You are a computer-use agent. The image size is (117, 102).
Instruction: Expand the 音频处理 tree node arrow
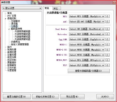click(5, 52)
